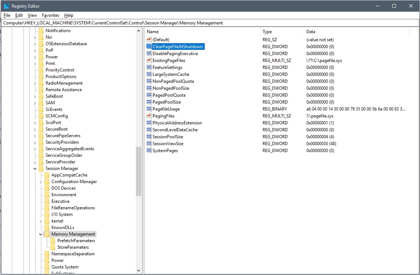Click the binary icon next to PagefileUsage

pos(149,109)
